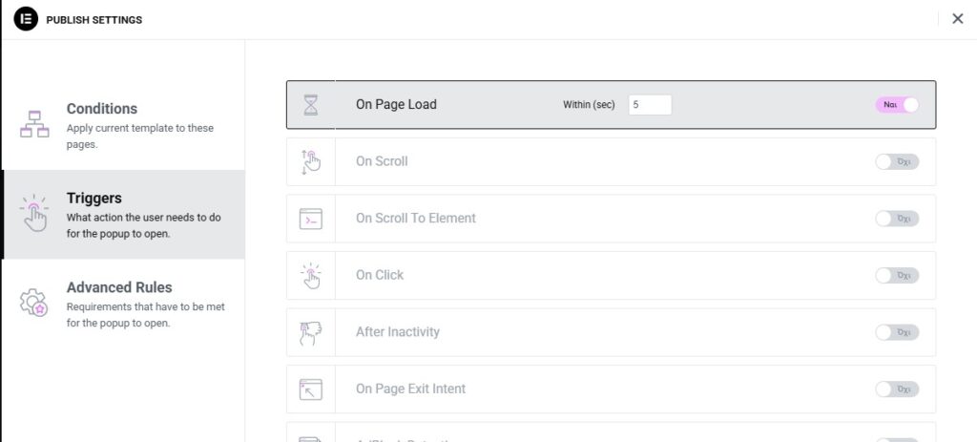Click the Elementor logo icon
The width and height of the screenshot is (977, 442).
(x=26, y=19)
